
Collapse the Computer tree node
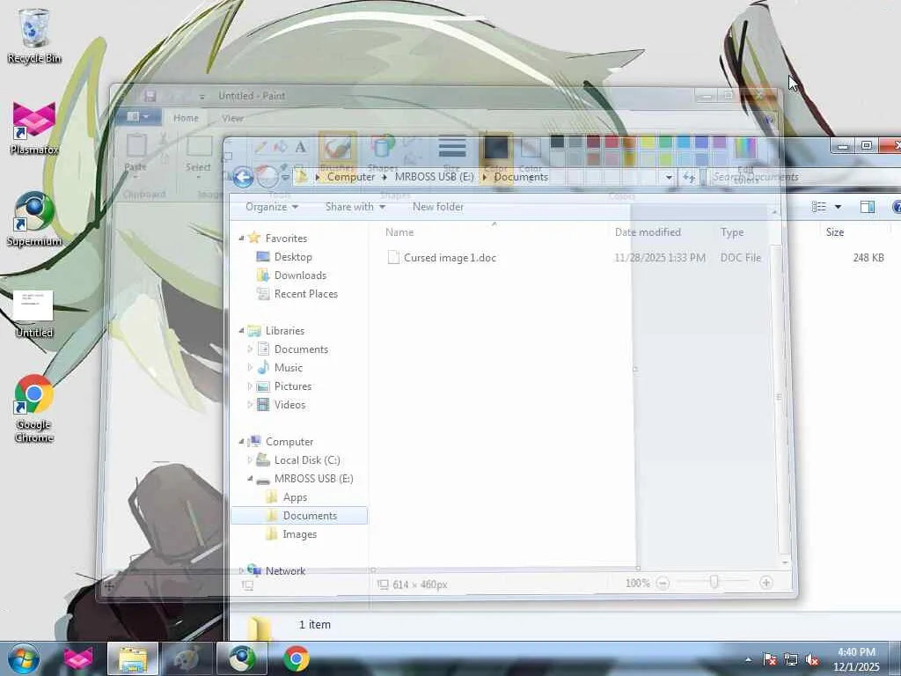241,442
